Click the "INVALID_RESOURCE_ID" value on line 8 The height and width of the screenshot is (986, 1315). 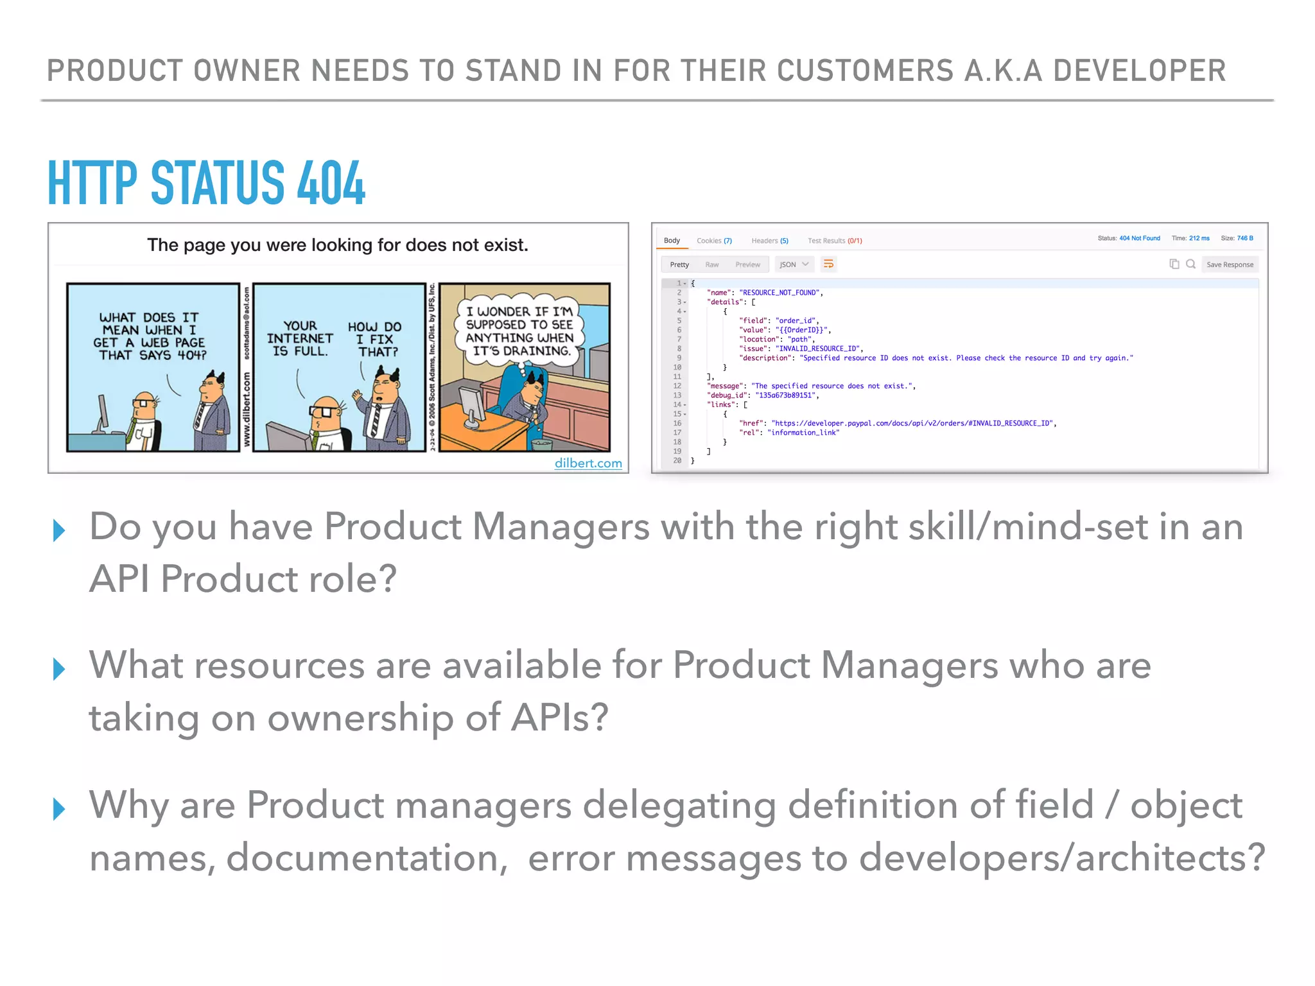coord(817,349)
